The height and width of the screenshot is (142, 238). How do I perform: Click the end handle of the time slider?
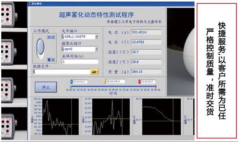click(156, 87)
